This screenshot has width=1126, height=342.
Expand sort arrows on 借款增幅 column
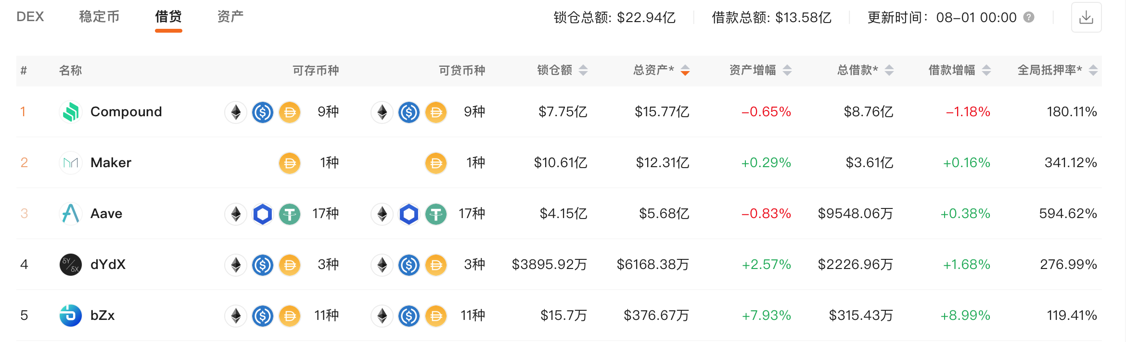(987, 70)
